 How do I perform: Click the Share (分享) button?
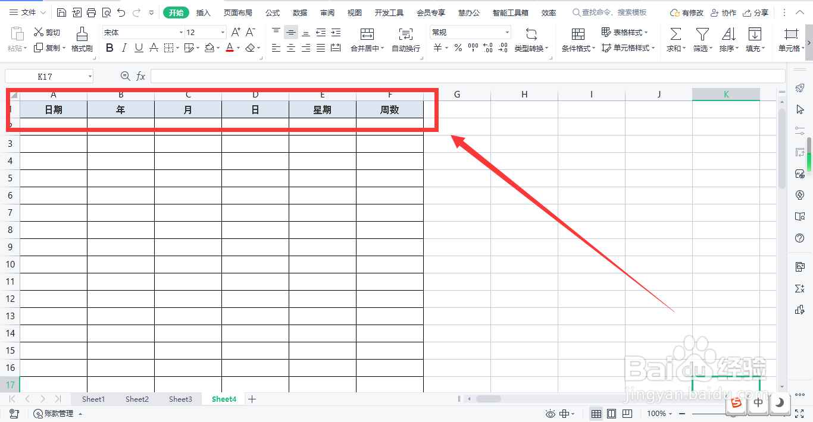click(x=755, y=12)
